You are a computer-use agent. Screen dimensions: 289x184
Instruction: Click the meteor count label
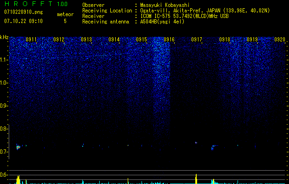coord(65,14)
